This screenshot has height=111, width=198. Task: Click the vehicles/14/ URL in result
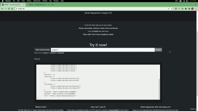click(x=65, y=78)
